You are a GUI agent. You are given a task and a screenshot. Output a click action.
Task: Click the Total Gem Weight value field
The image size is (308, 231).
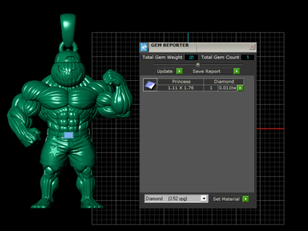[x=191, y=57]
